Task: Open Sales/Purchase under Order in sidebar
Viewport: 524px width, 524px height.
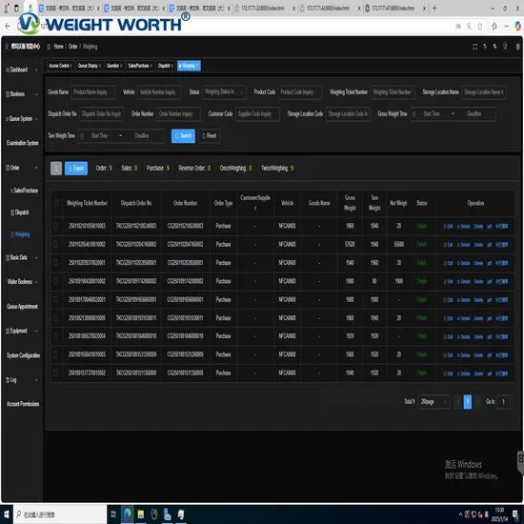Action: point(25,191)
